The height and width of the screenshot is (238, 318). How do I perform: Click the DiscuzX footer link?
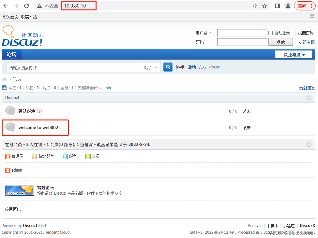click(308, 225)
